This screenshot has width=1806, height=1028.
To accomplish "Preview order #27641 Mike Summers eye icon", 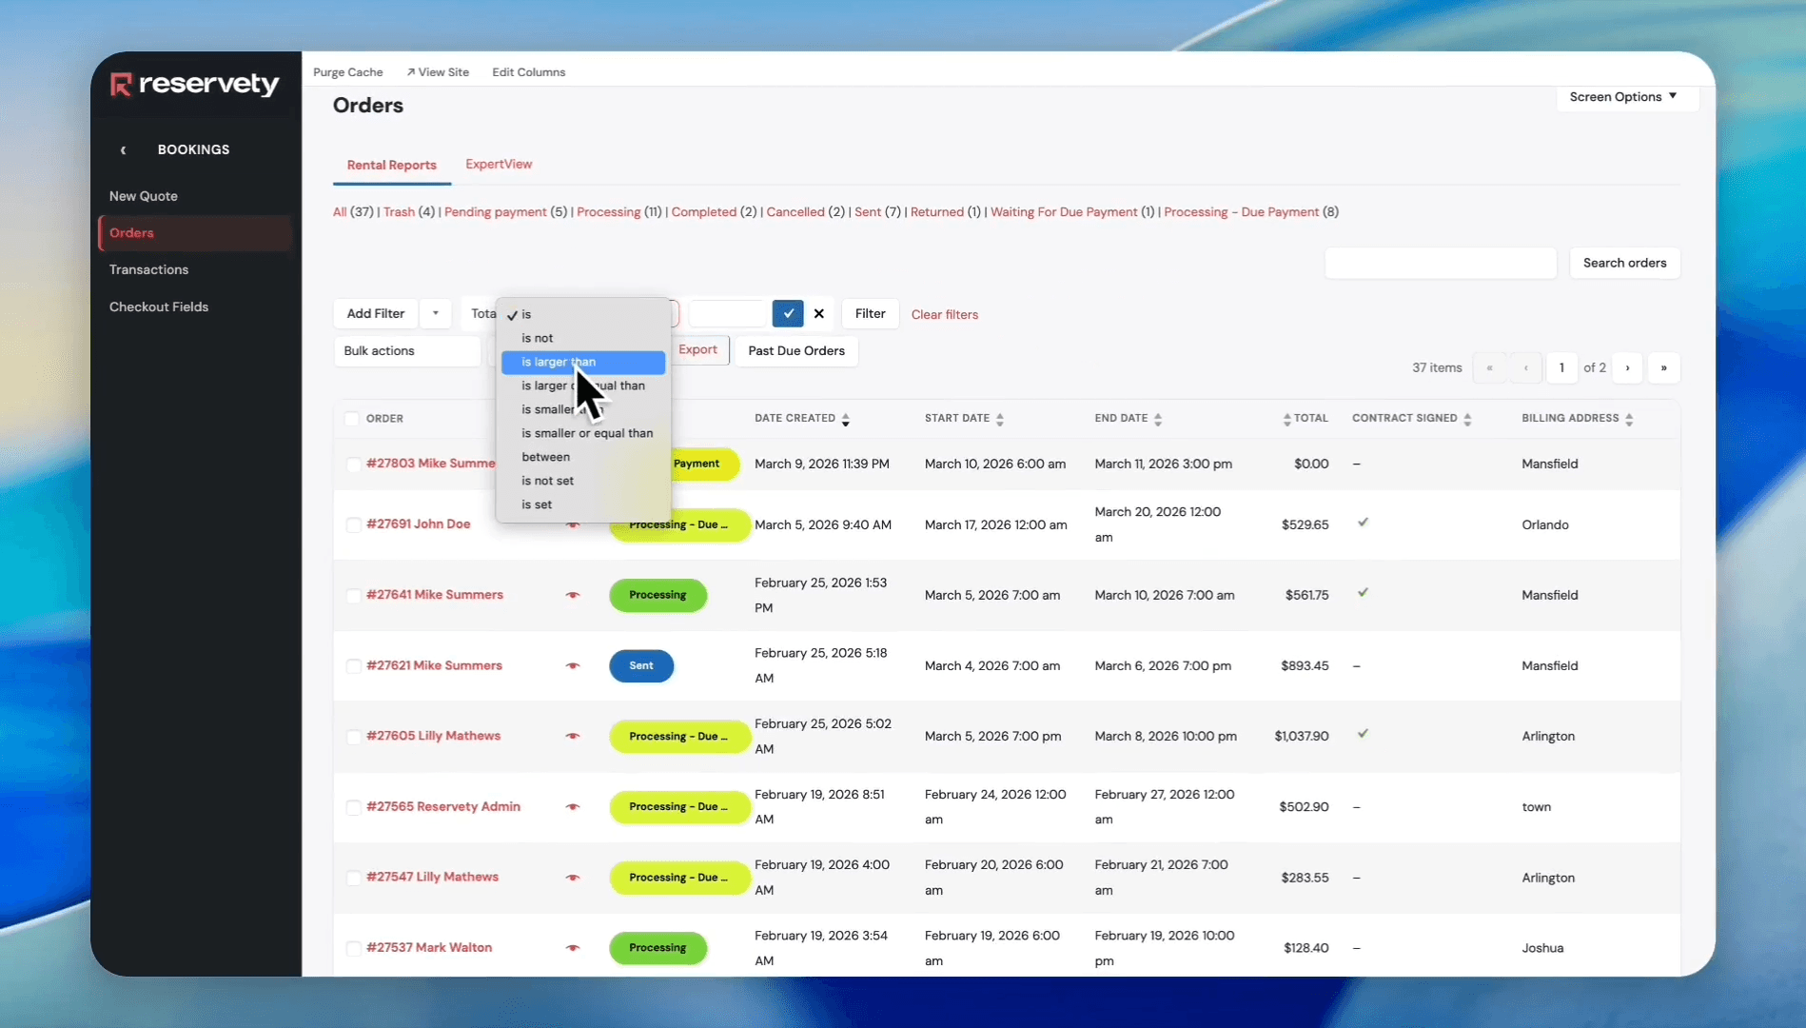I will click(573, 595).
